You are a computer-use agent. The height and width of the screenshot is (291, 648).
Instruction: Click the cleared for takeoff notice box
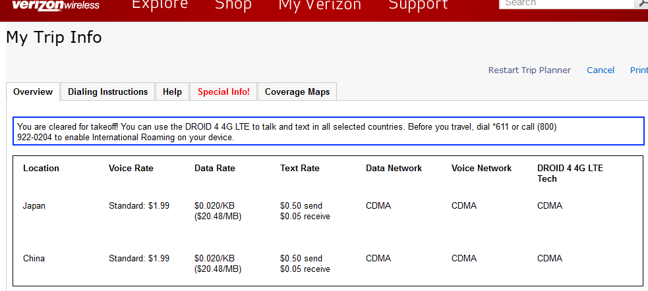click(x=328, y=131)
